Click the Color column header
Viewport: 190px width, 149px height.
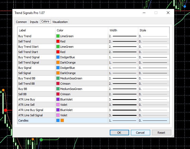[82, 30]
